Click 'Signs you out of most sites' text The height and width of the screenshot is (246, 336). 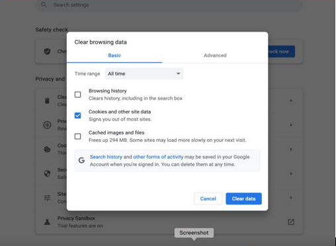[120, 119]
